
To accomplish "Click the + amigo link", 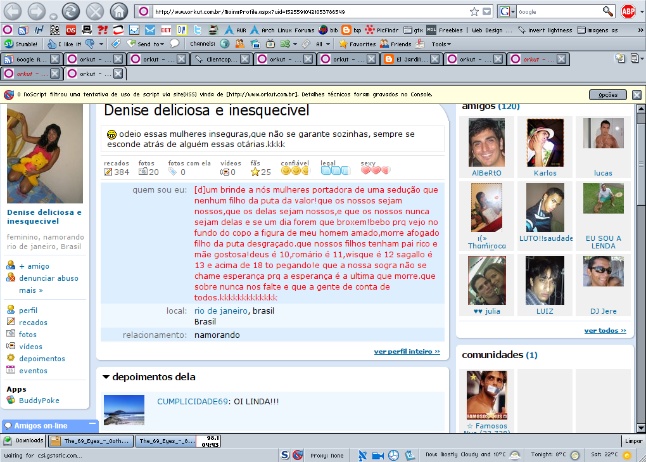I will tap(34, 266).
